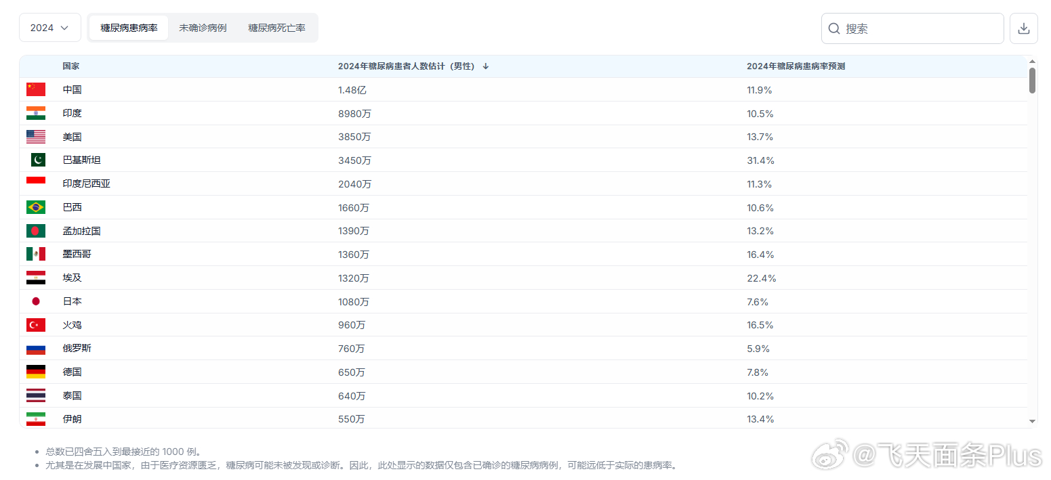The width and height of the screenshot is (1051, 480).
Task: Select the 伊朗 country name
Action: click(x=72, y=418)
